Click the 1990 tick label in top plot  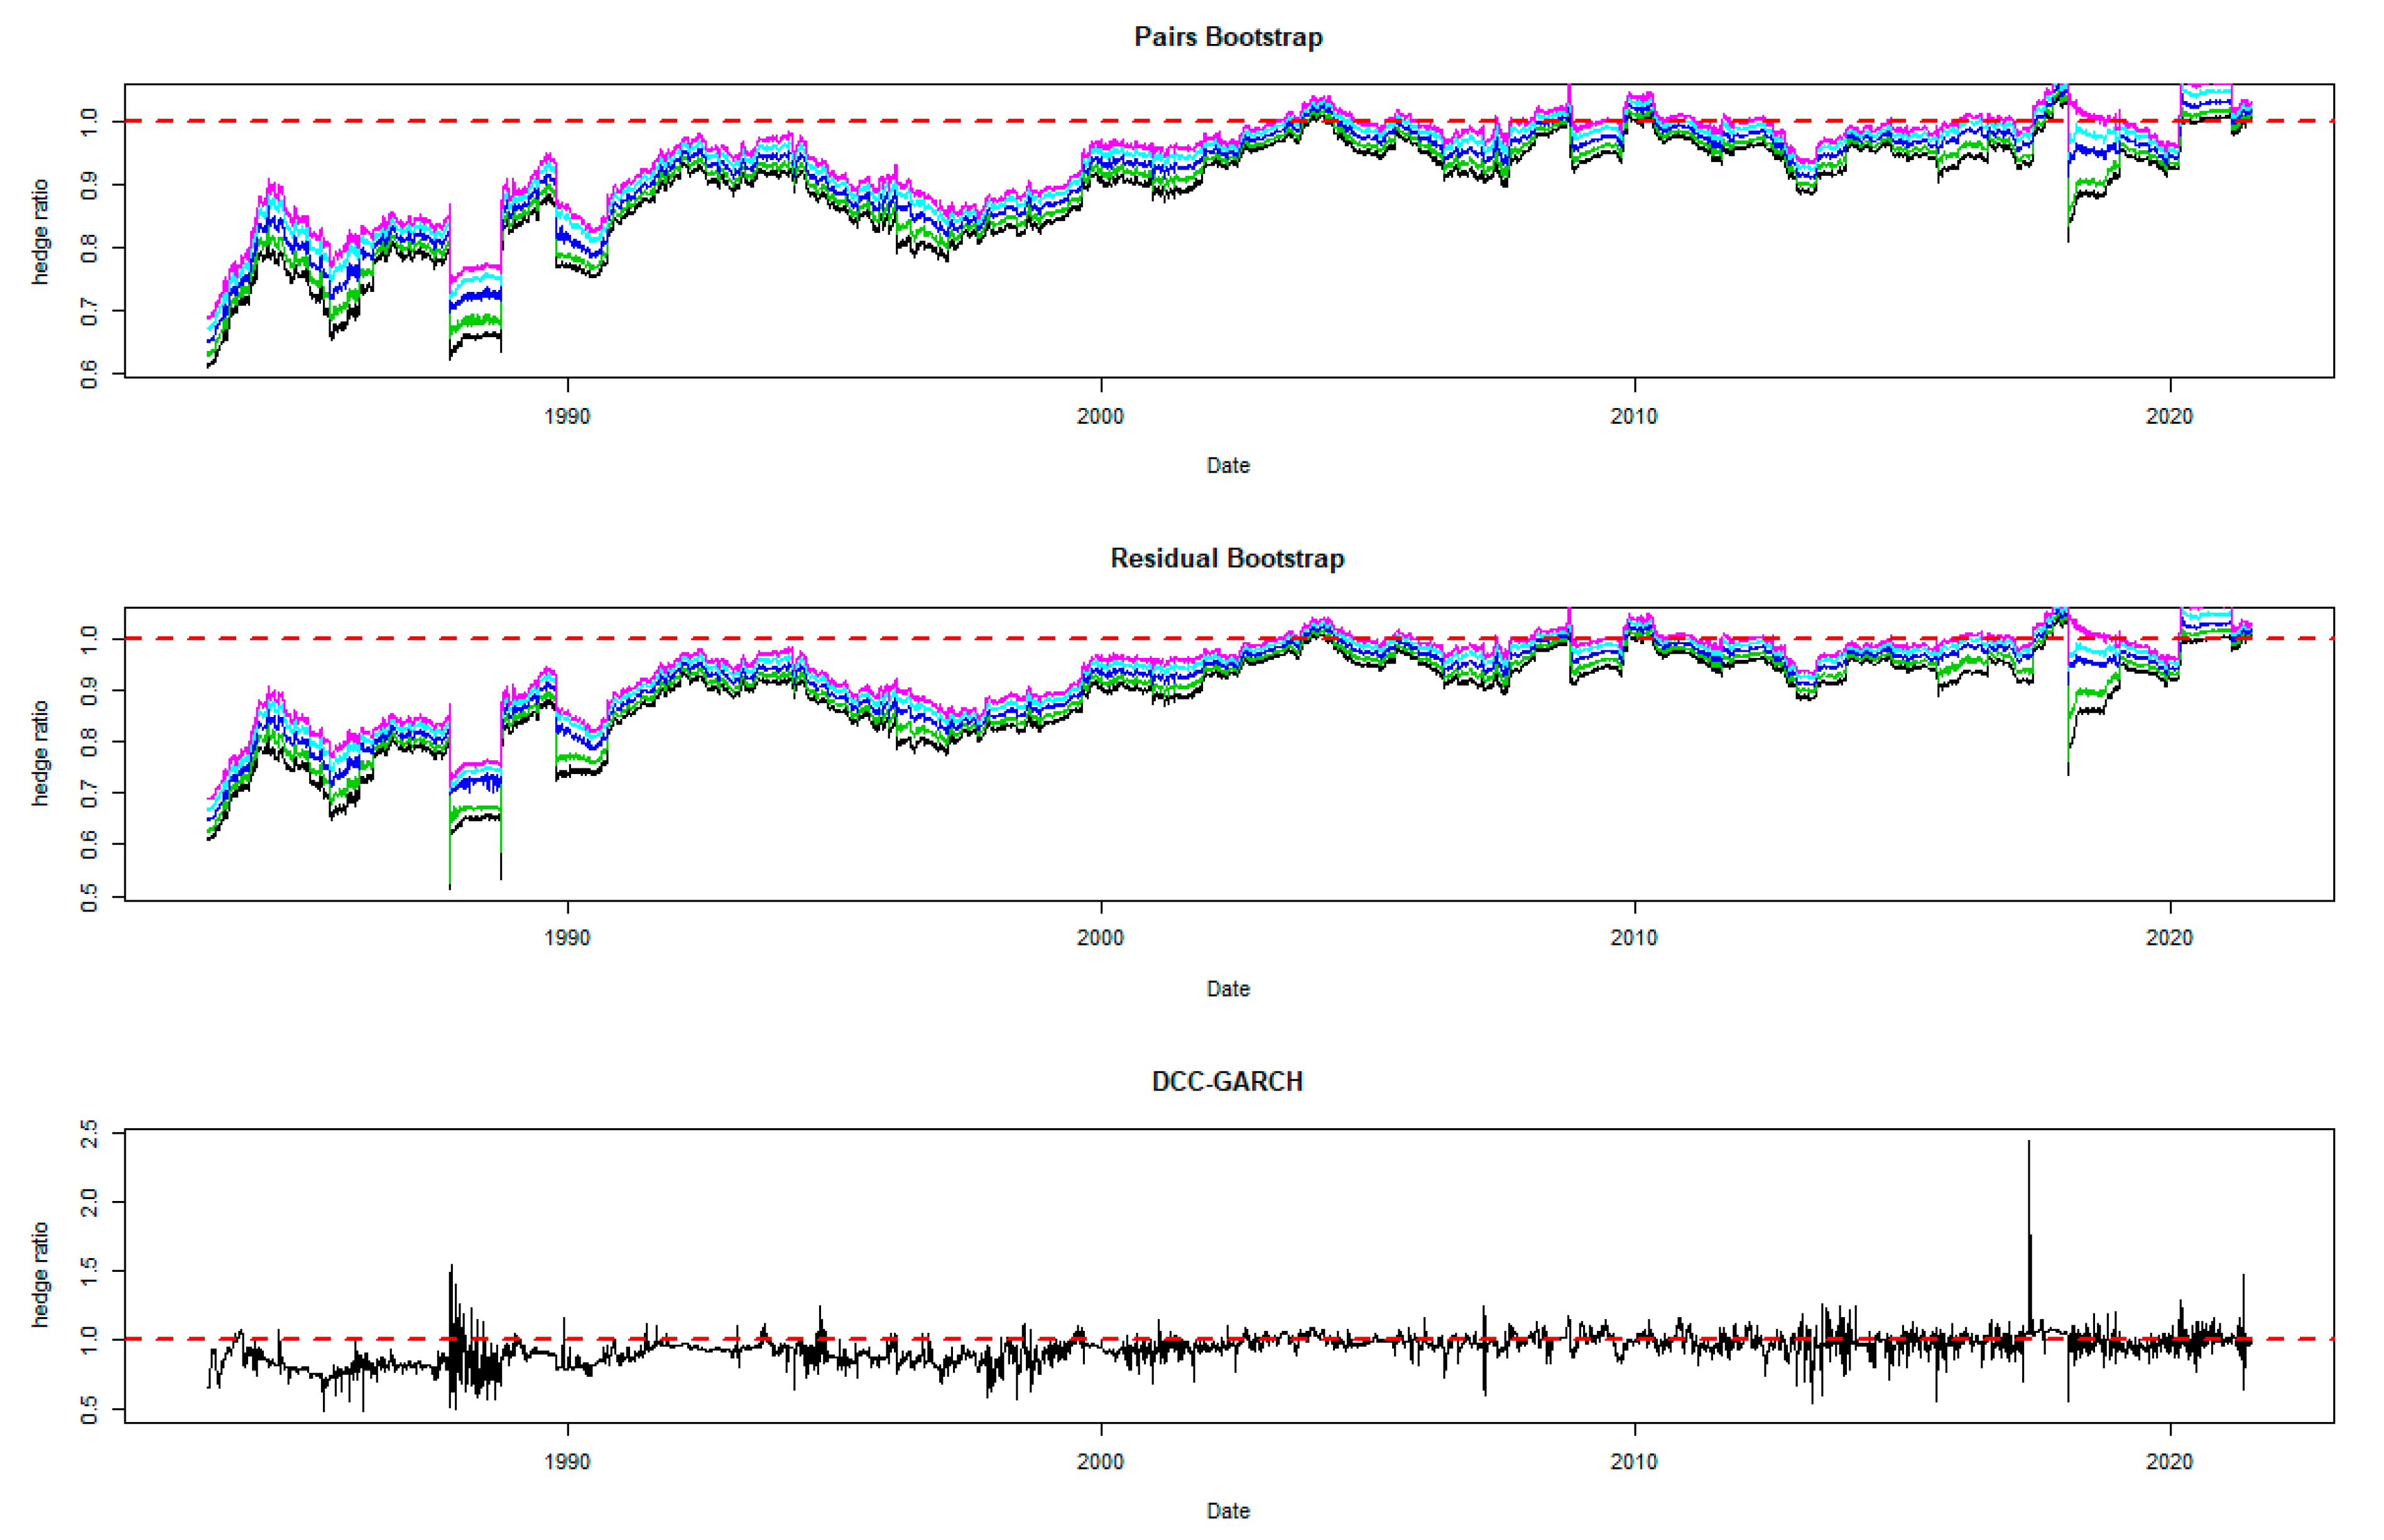pyautogui.click(x=567, y=417)
